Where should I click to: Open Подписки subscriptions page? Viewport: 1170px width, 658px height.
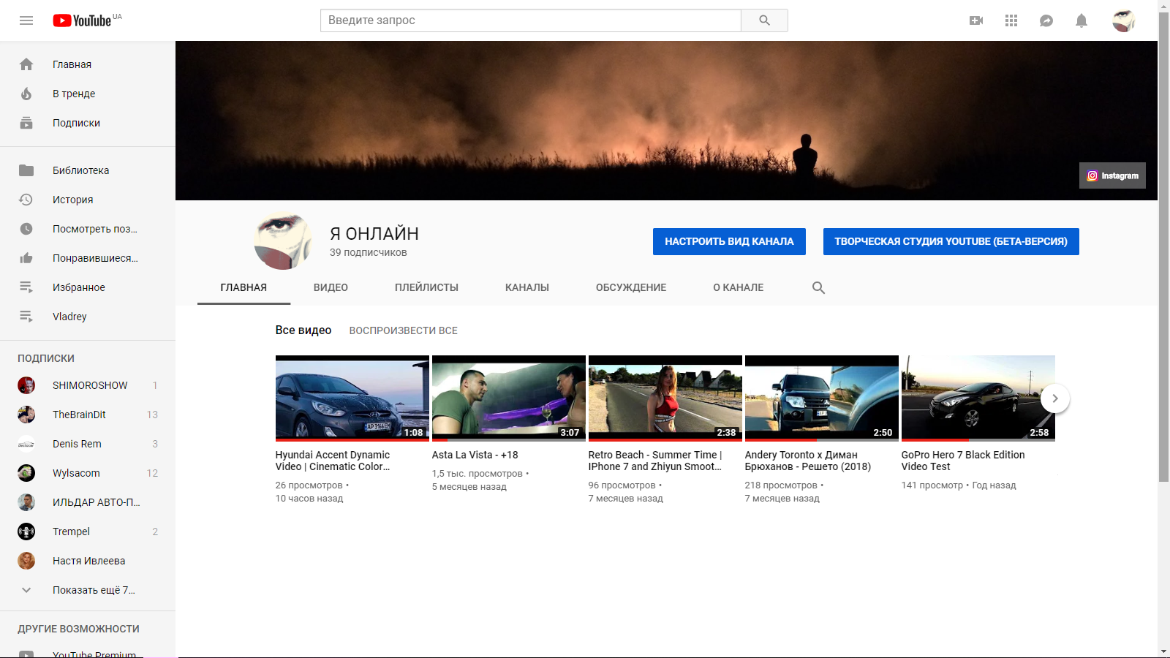(x=88, y=123)
